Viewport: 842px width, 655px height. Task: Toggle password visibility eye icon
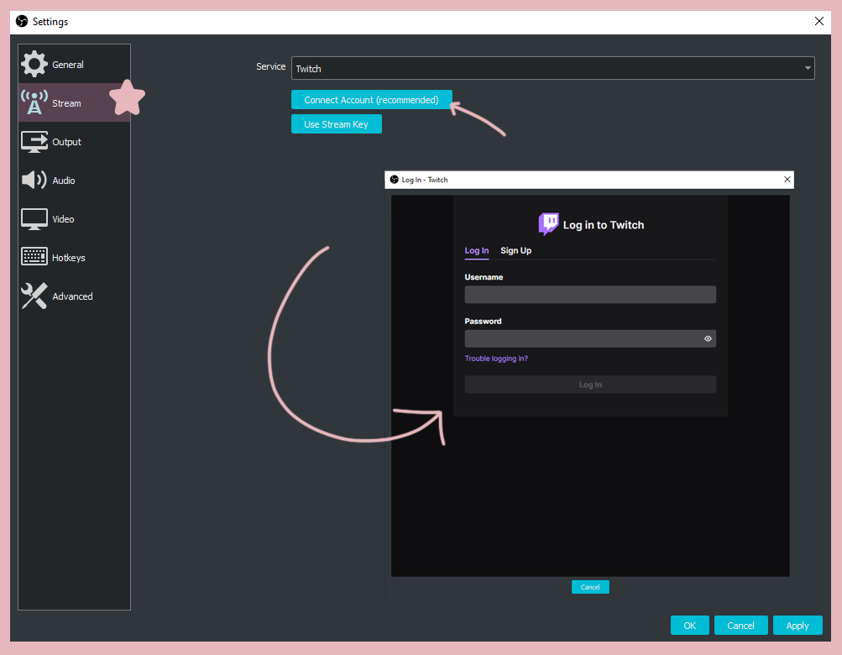point(708,338)
